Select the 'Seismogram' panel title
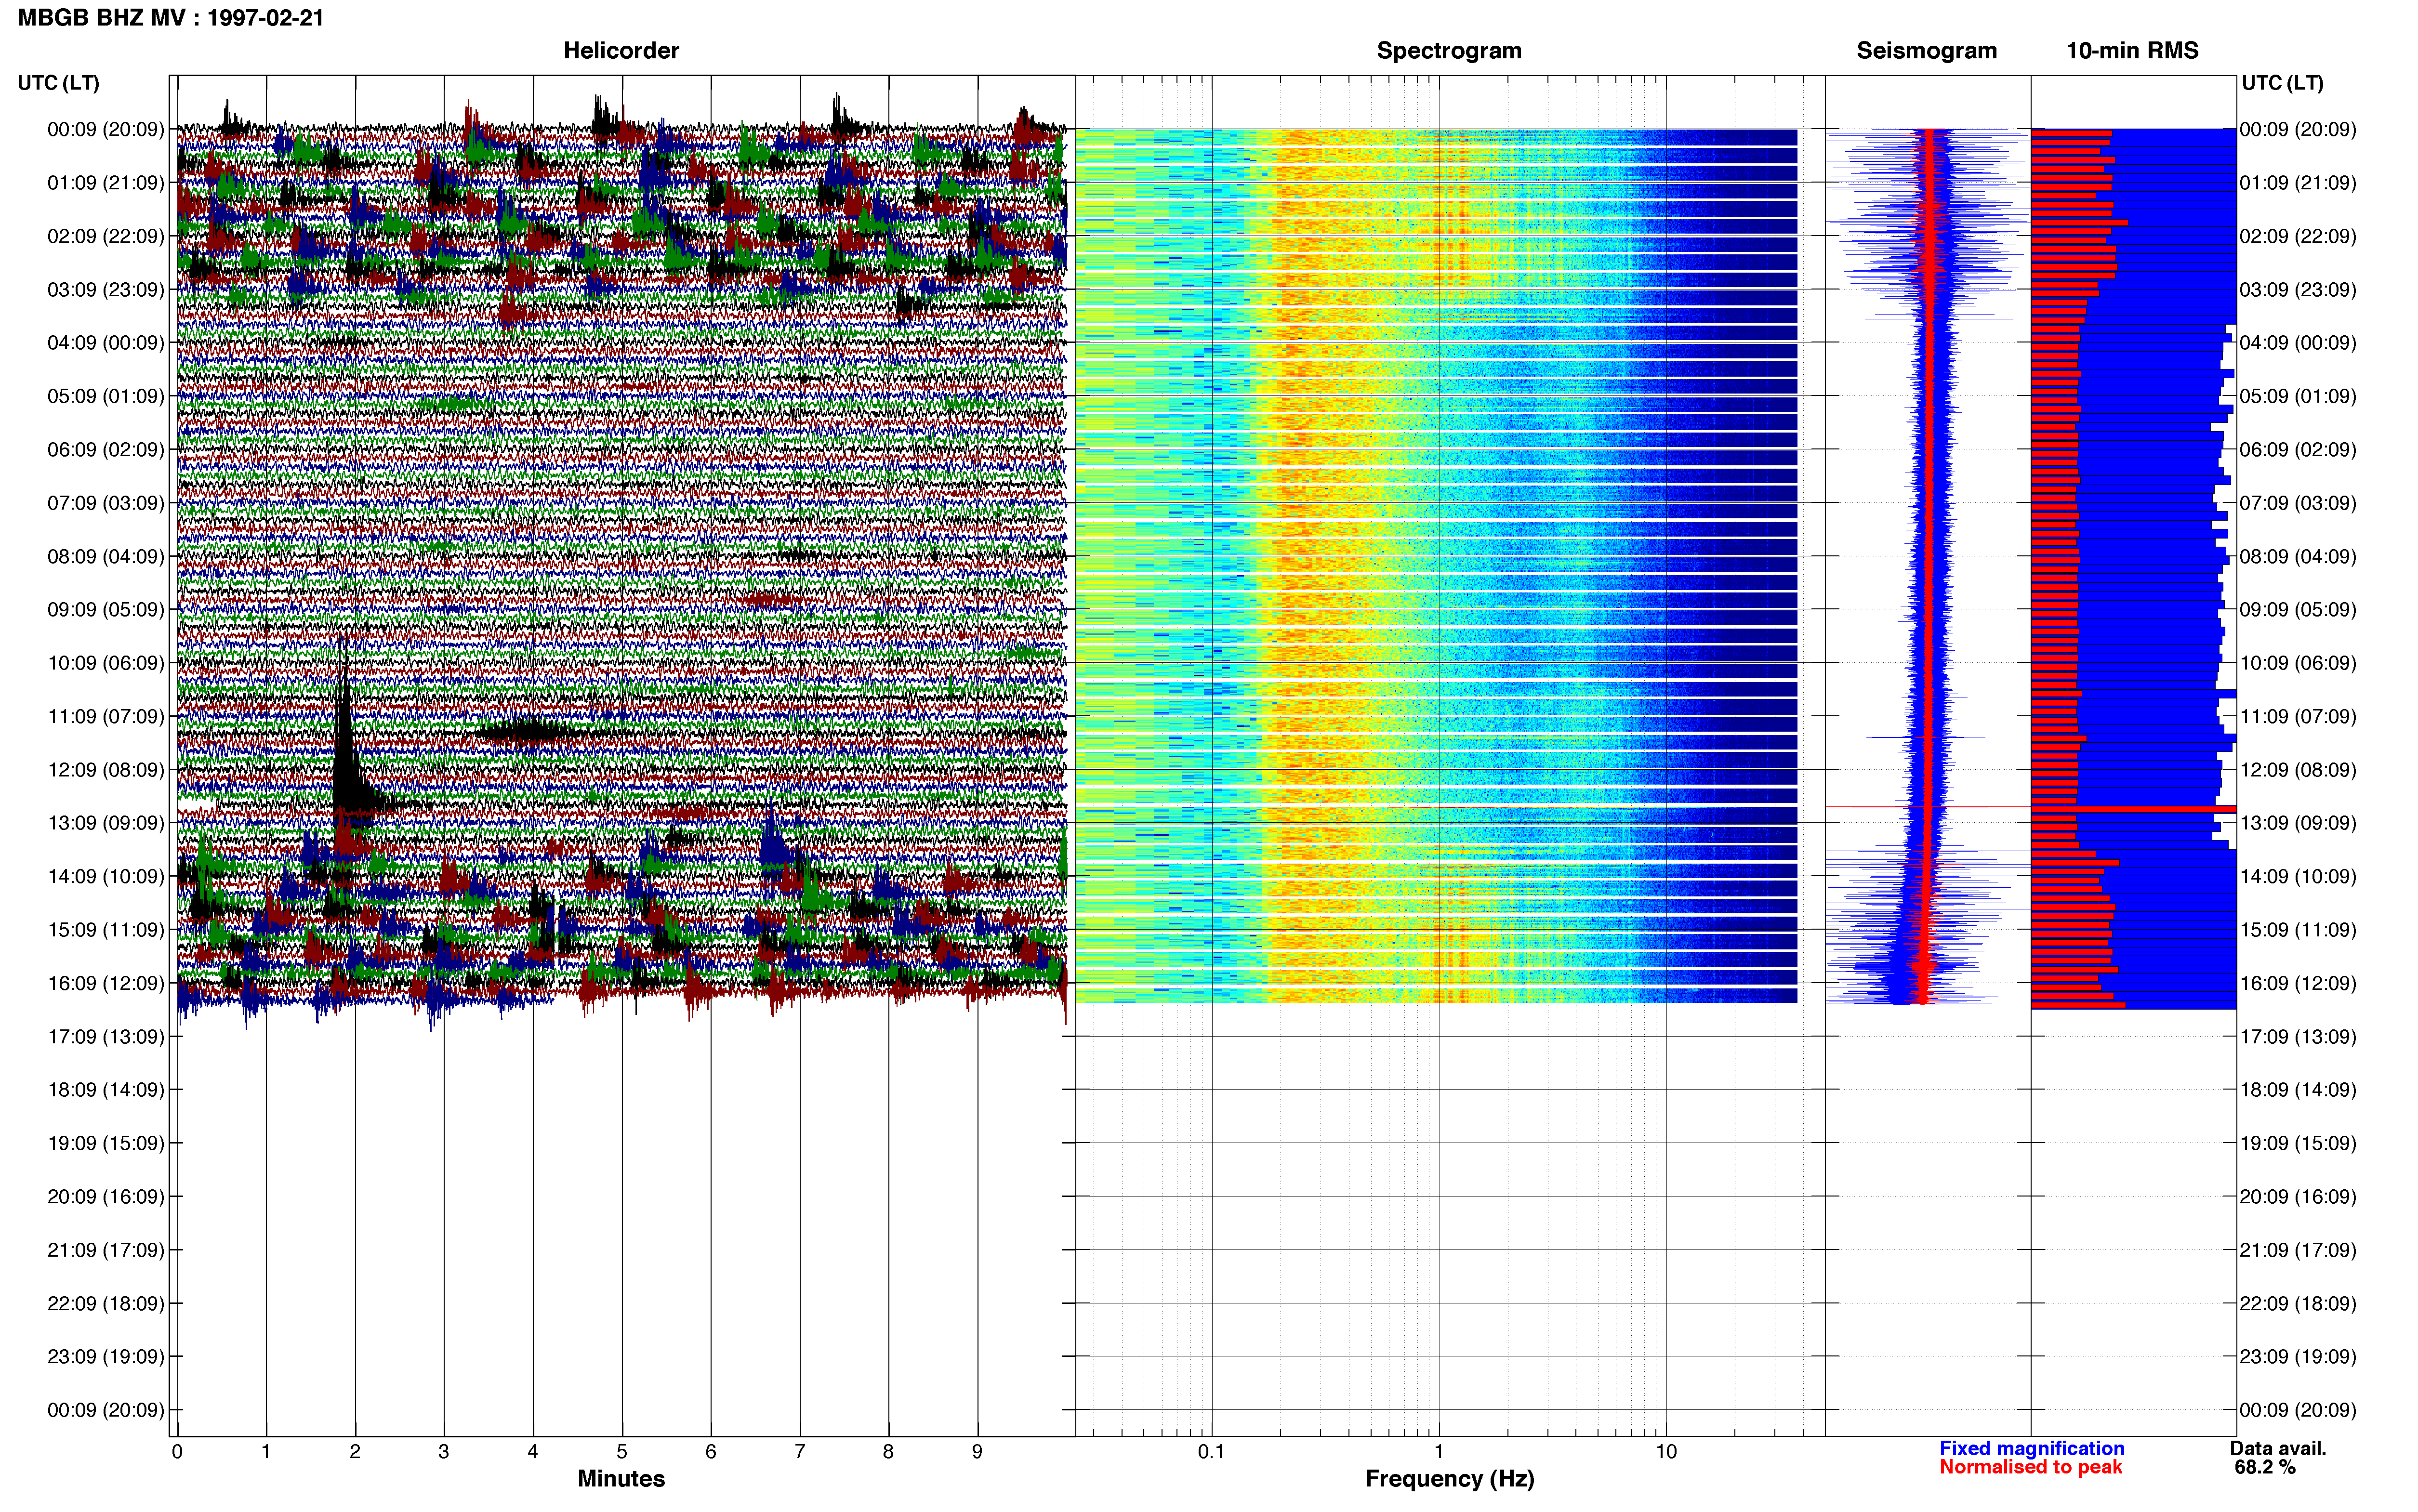Image resolution: width=2418 pixels, height=1512 pixels. 1926,50
